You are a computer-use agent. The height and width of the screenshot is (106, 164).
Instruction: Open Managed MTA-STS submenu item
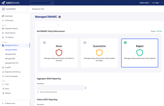(12, 63)
